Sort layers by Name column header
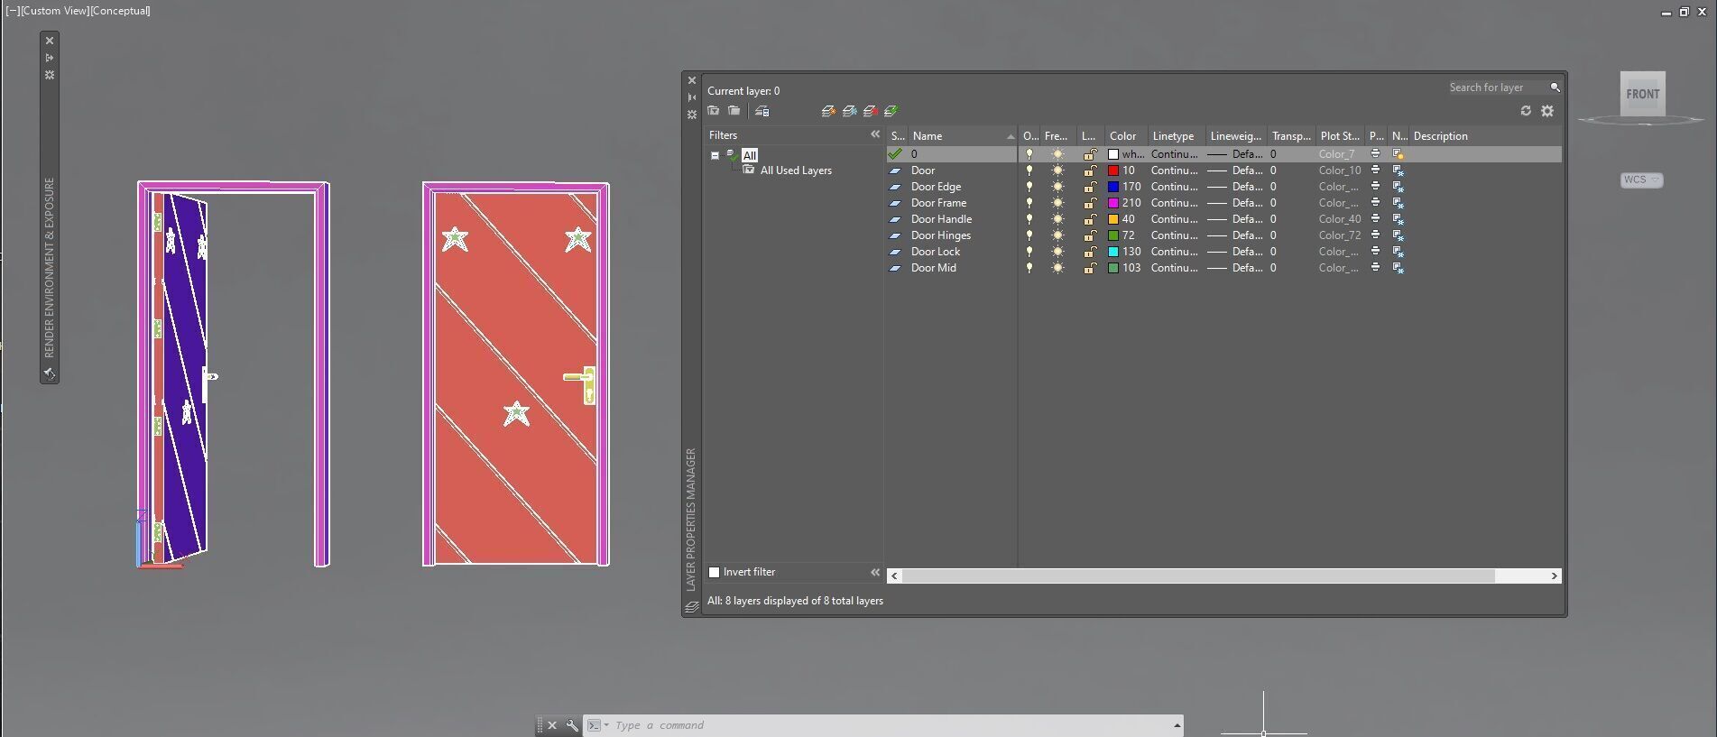1717x737 pixels. pyautogui.click(x=962, y=136)
